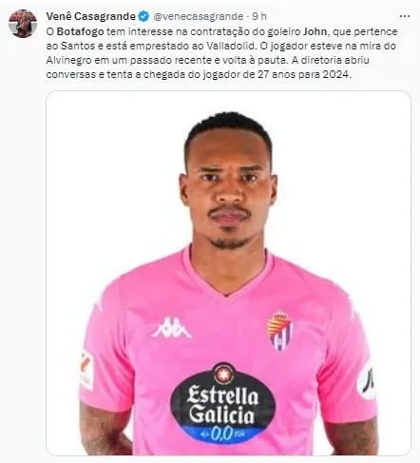Screen dimensions: 420x463
Task: Open the attached goalkeeper photo
Action: click(228, 273)
